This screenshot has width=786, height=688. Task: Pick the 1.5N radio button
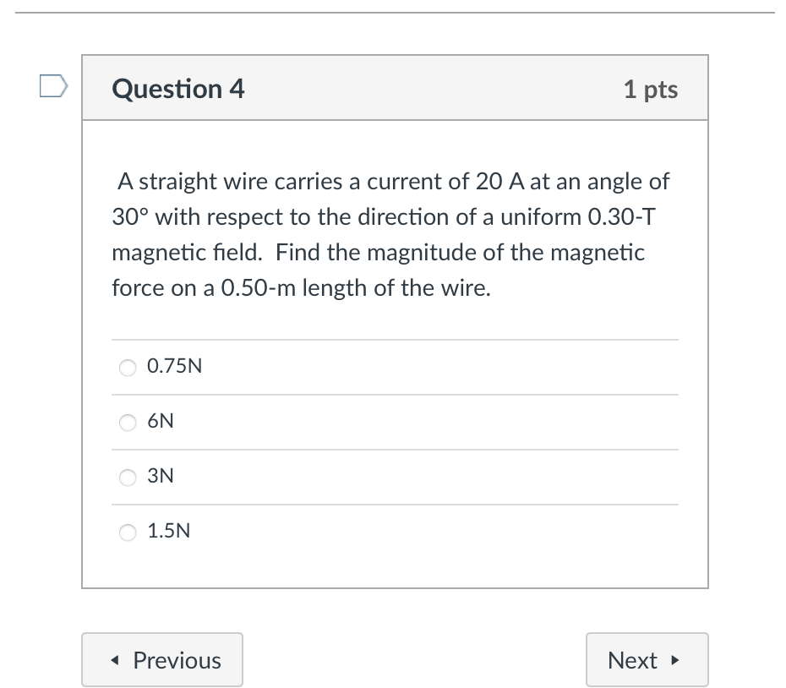128,532
